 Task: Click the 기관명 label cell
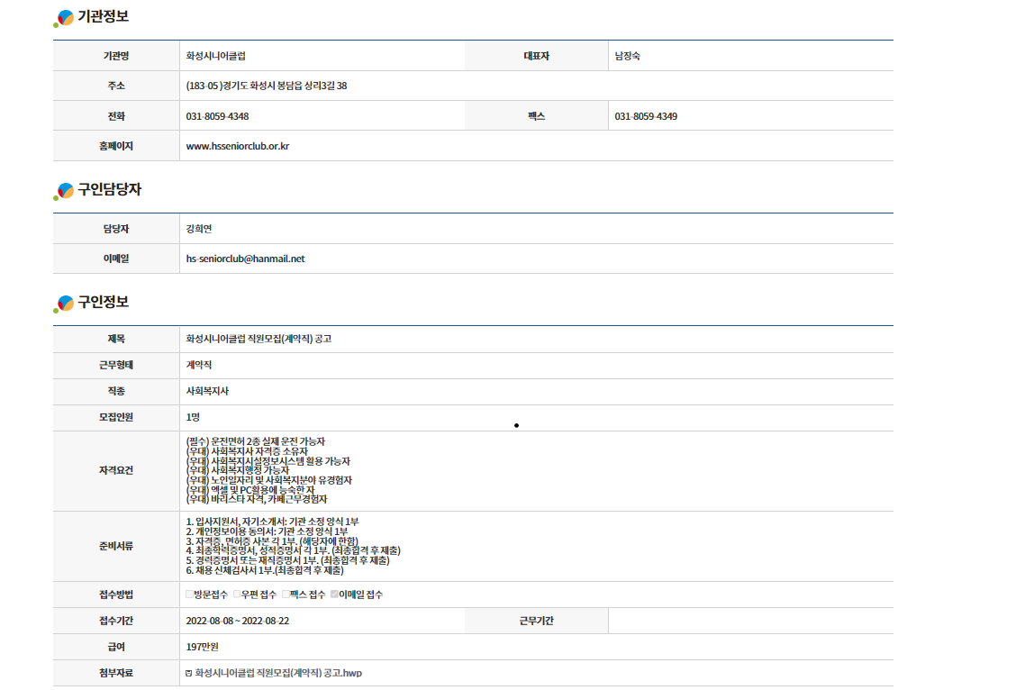[x=116, y=56]
